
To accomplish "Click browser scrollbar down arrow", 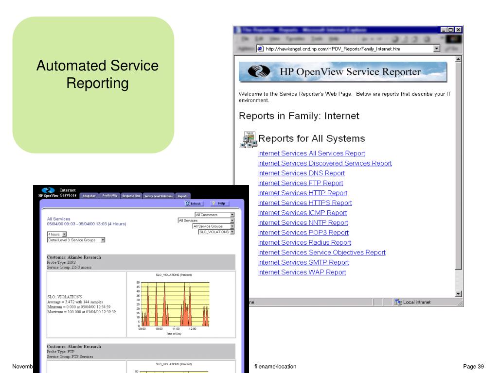I will tap(458, 294).
